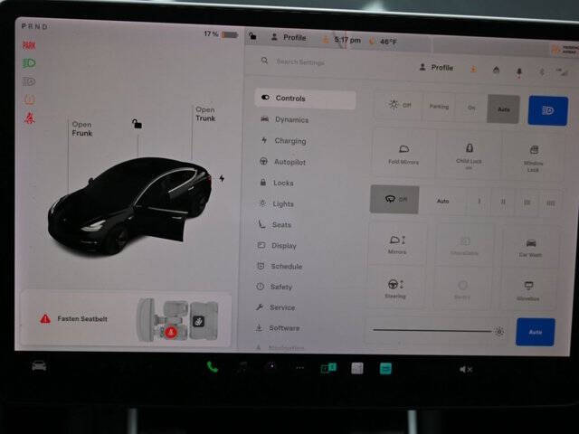This screenshot has height=434, width=579.
Task: Open Profile dropdown in the settings header
Action: coord(436,68)
